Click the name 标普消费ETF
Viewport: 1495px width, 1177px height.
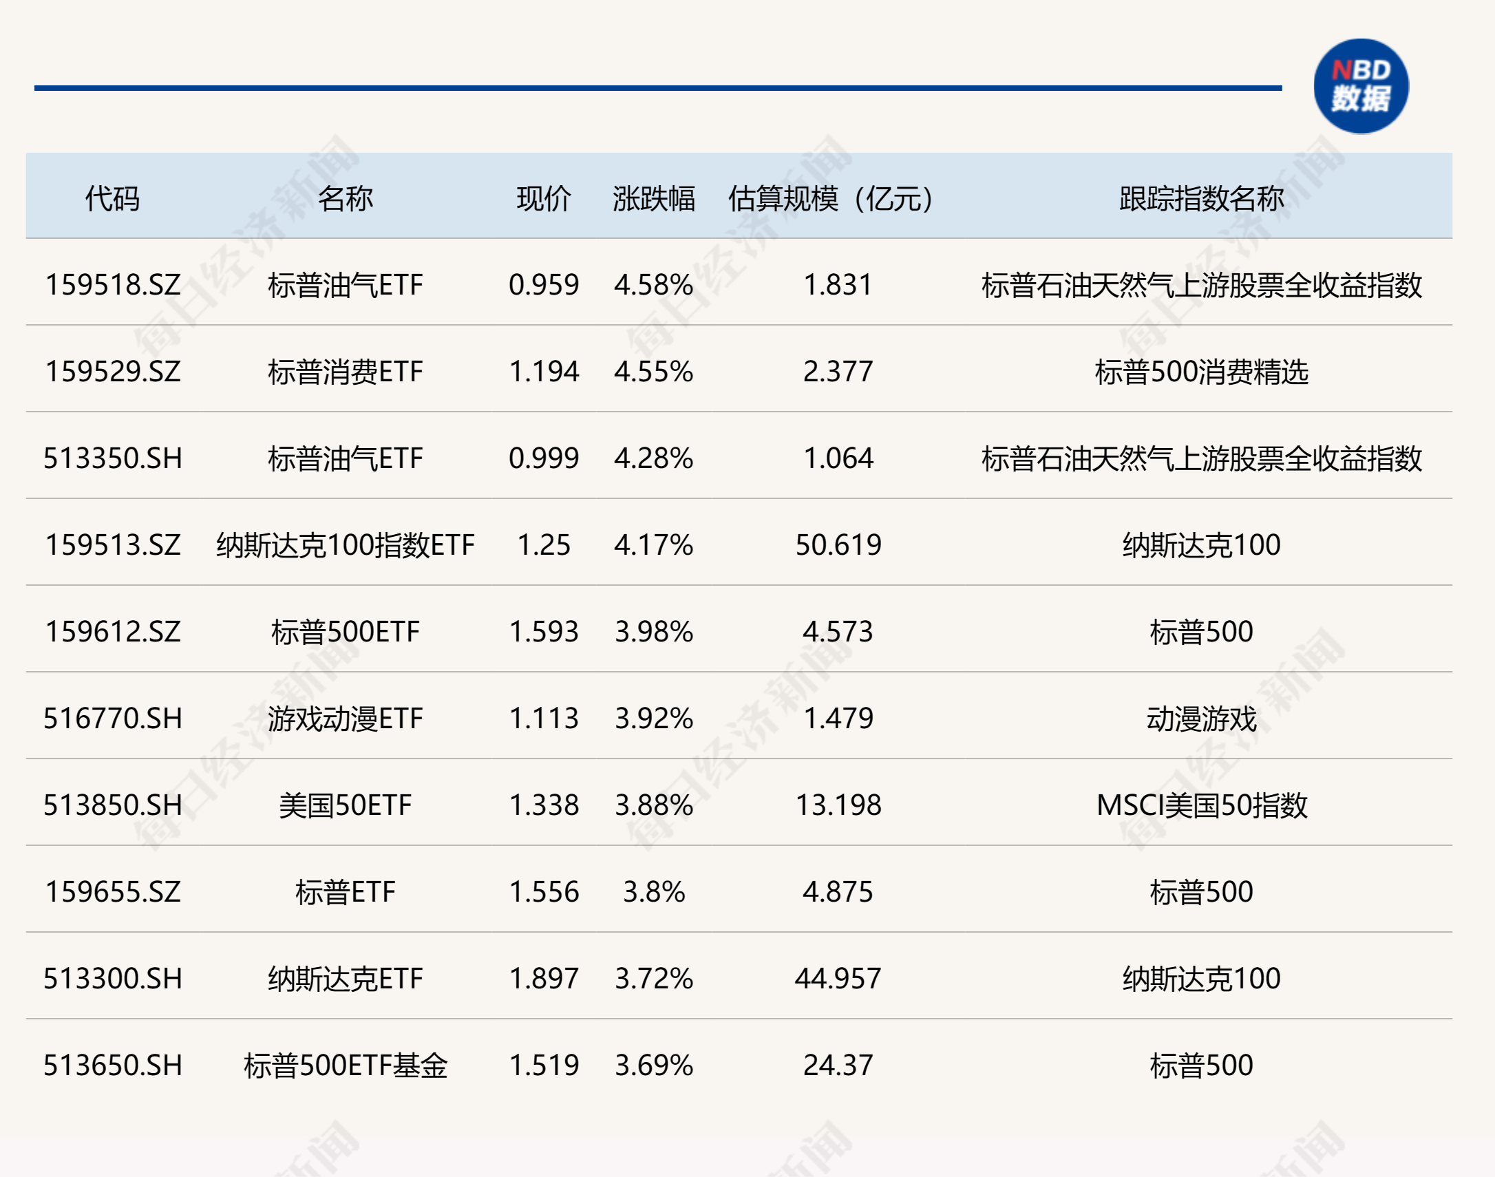(x=345, y=372)
